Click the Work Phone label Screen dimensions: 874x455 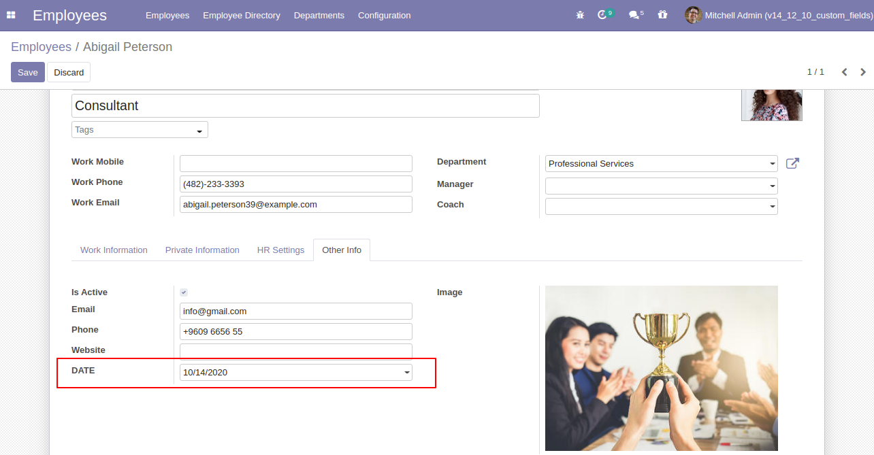coord(97,182)
